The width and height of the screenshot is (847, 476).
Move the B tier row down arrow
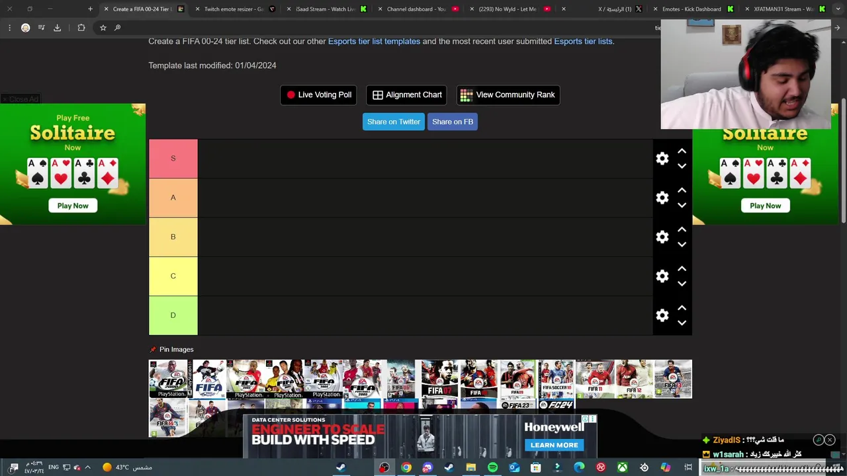click(x=682, y=245)
